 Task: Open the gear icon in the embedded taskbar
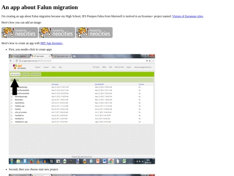51,161
